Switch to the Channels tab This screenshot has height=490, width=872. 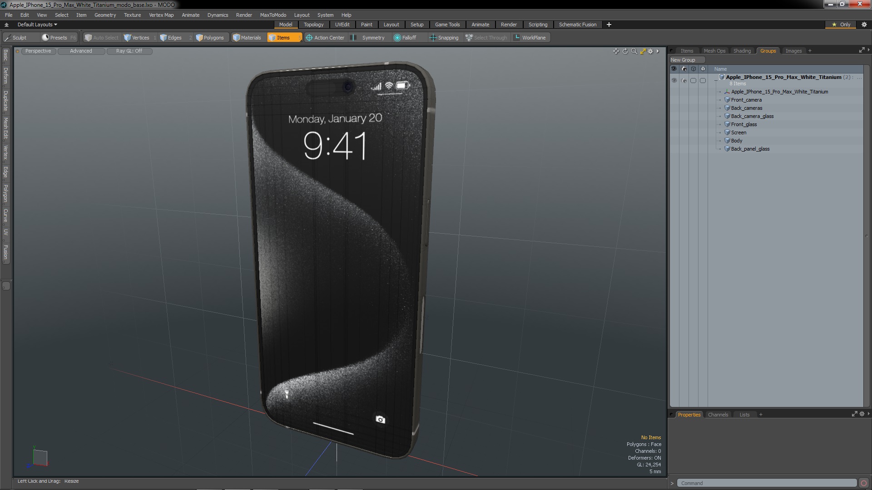coord(718,415)
